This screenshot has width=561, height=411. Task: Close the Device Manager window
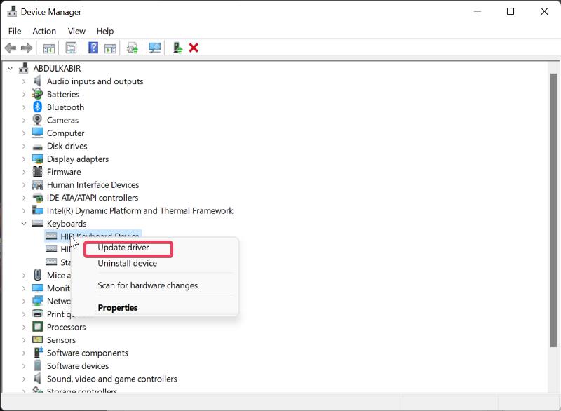pos(544,11)
